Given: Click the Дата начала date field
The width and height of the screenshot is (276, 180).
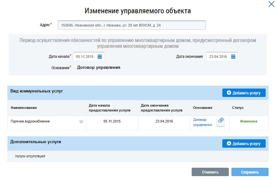Looking at the screenshot, I should point(89,57).
